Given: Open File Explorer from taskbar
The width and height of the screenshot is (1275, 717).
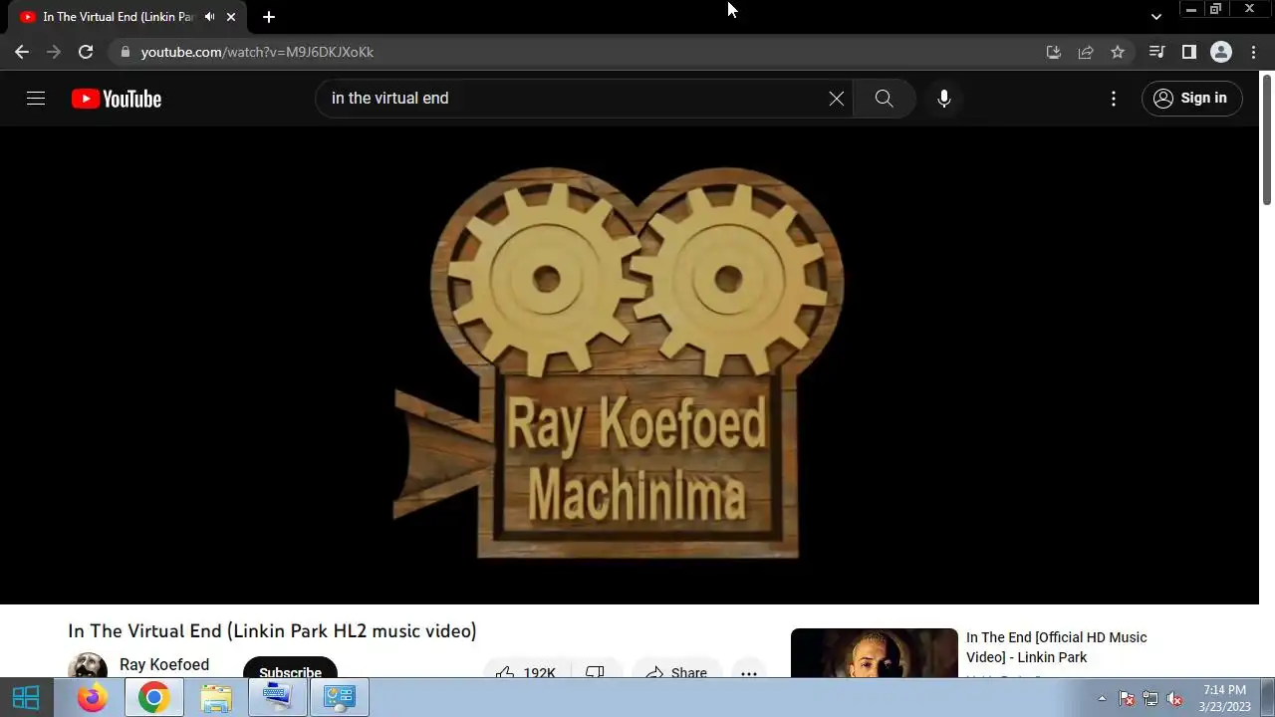Looking at the screenshot, I should pos(215,698).
